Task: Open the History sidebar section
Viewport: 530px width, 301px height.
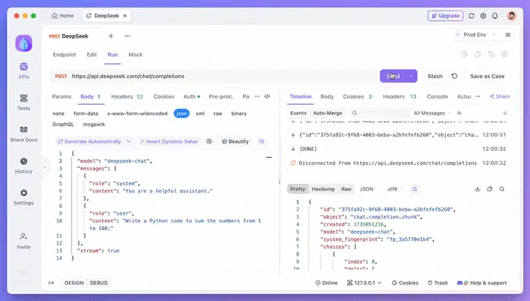Action: click(x=24, y=165)
